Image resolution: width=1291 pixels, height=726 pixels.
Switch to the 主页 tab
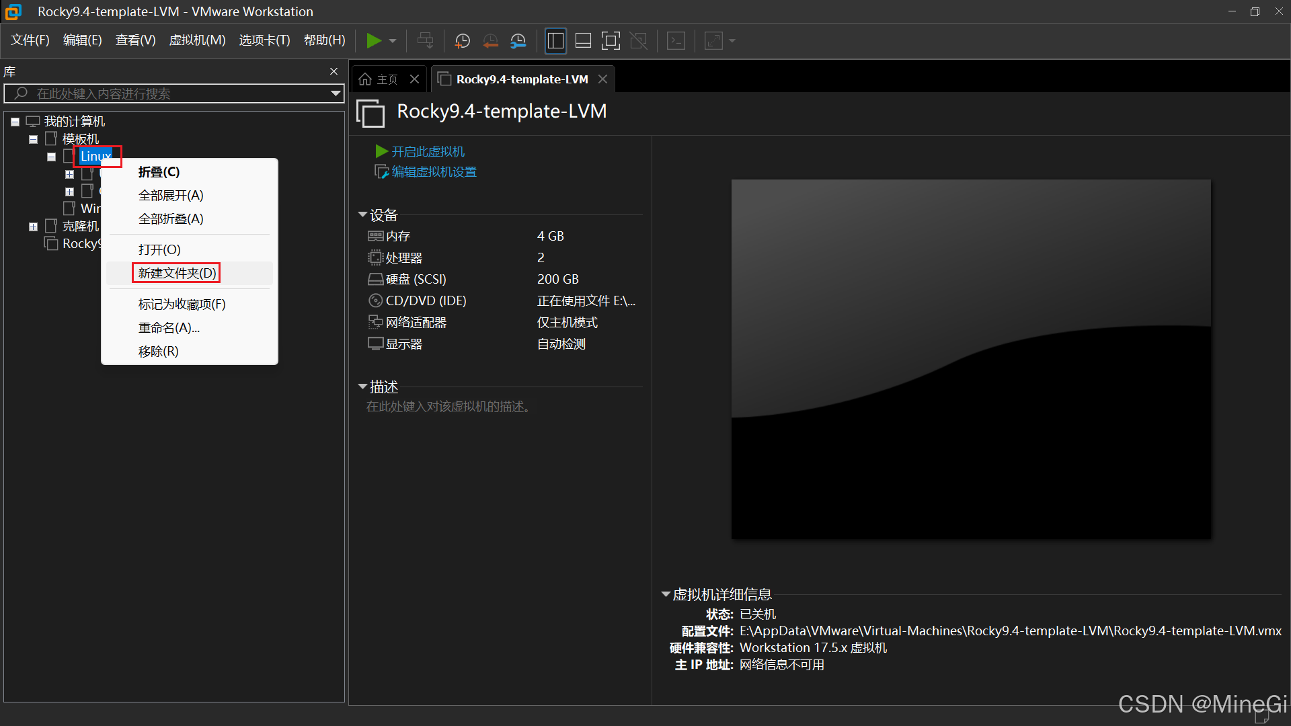pyautogui.click(x=379, y=79)
